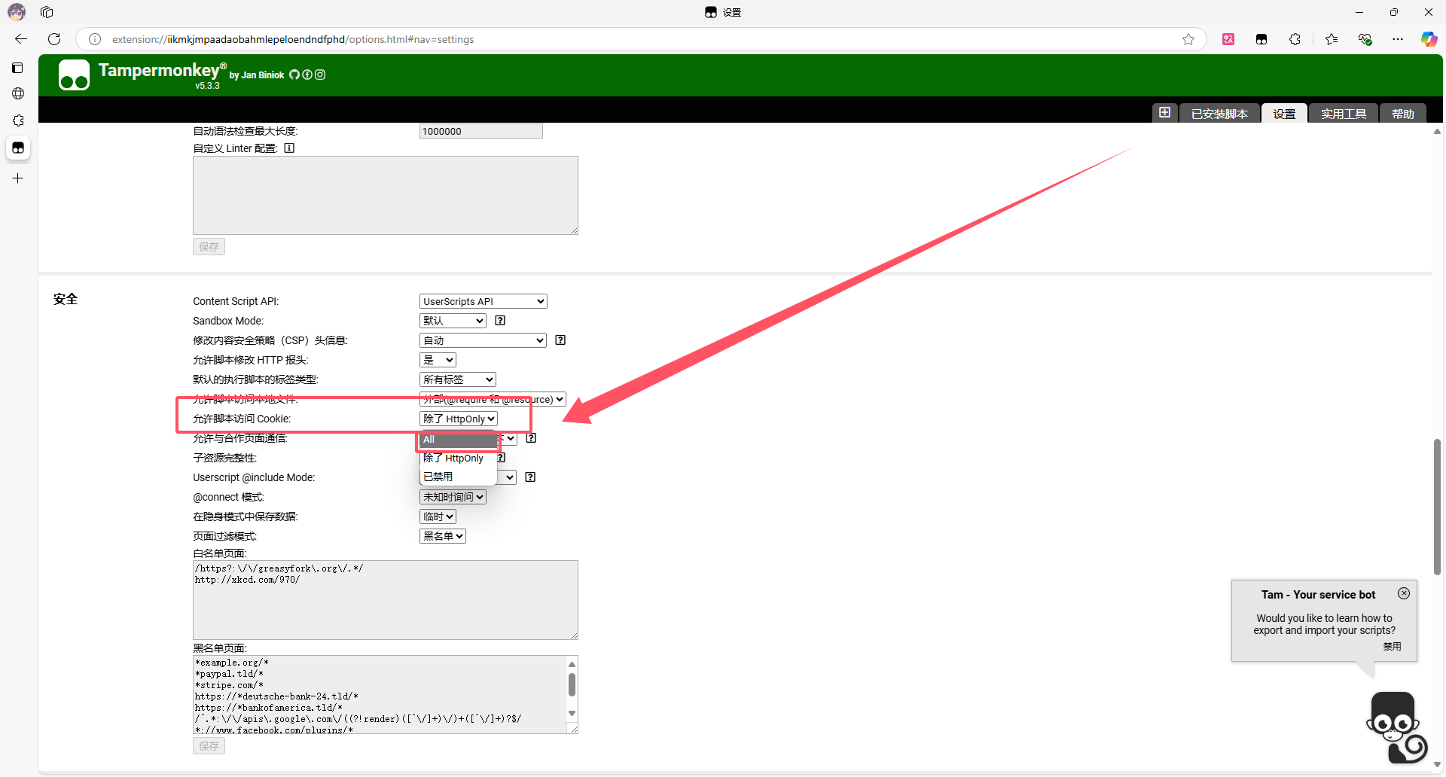Open the Instagram icon in Tampermonkey header
1446x777 pixels.
[x=320, y=75]
